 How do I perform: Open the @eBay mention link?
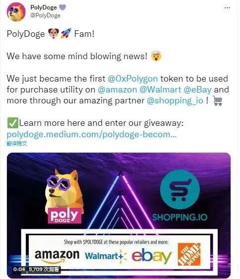point(198,90)
